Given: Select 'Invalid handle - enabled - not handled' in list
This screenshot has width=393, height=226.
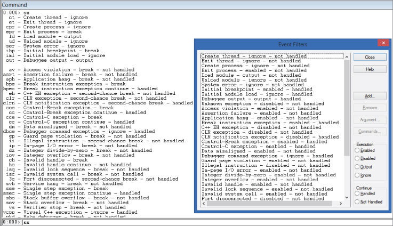Looking at the screenshot, I should [x=272, y=184].
